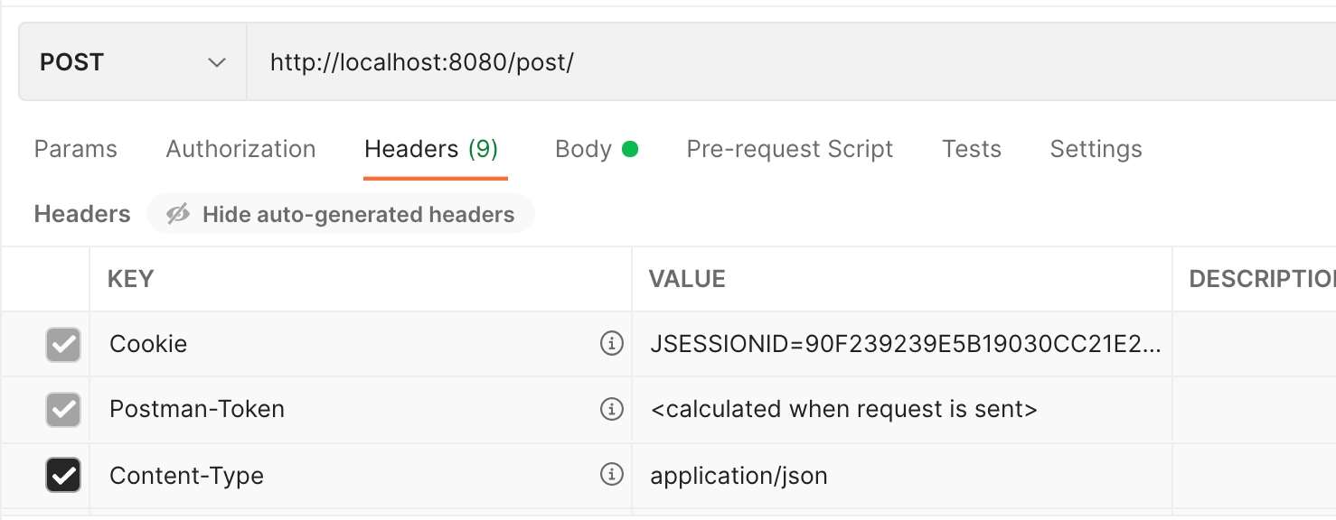
Task: Click the crossed-eye hide headers icon
Action: click(178, 214)
